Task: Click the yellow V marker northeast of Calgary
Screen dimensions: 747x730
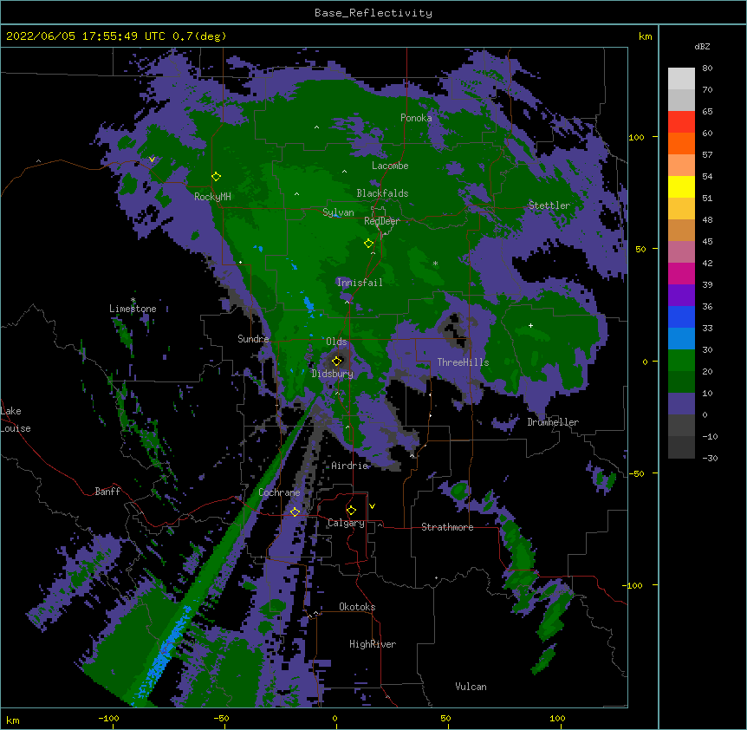Action: pos(372,506)
